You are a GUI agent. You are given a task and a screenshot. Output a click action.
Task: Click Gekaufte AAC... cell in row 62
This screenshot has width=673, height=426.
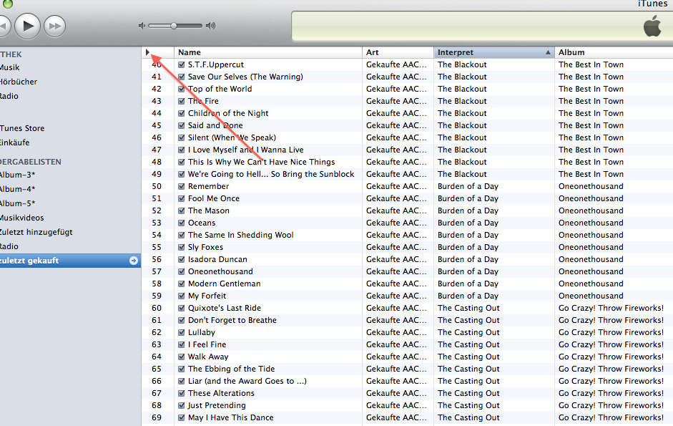(397, 332)
